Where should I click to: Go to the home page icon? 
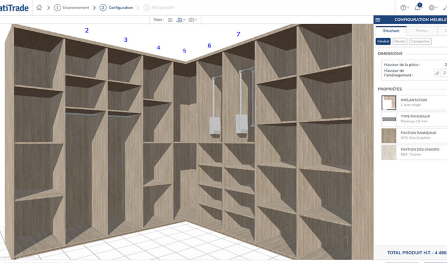(x=39, y=8)
